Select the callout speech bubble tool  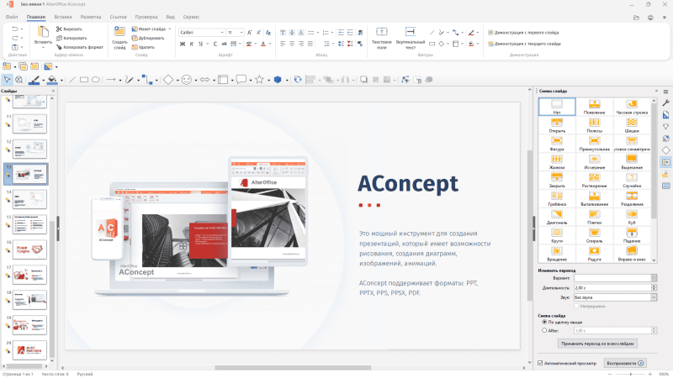pyautogui.click(x=241, y=79)
